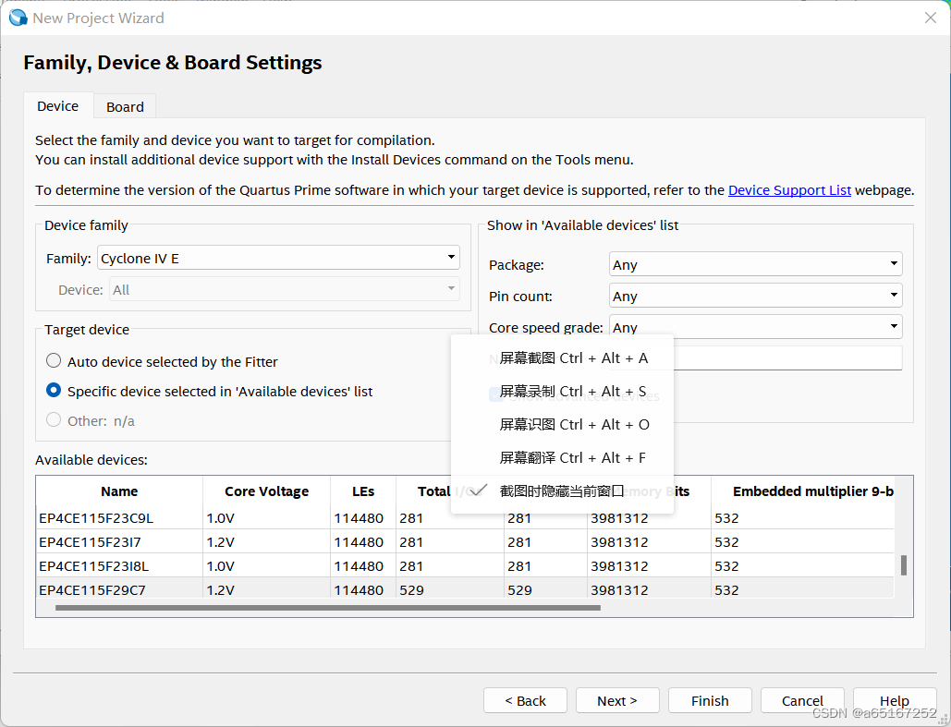Screen dimensions: 951x727
Task: Switch to the Board tab
Action: coord(125,107)
